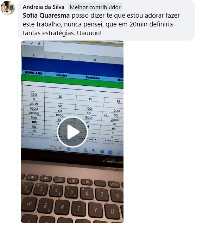Click the formula bar cancel X icon

[24, 42]
